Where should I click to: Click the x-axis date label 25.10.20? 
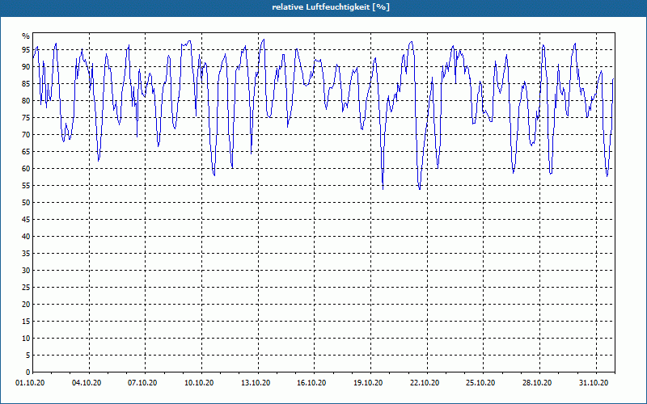(480, 383)
